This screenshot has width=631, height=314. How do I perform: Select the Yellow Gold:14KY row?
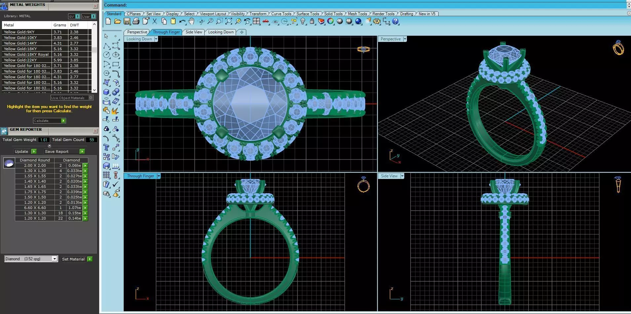[x=47, y=43]
